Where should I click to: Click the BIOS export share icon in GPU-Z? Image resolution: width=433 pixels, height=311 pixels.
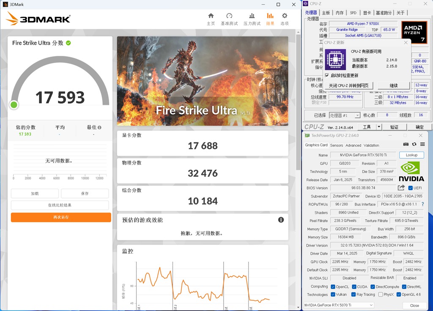[x=401, y=188]
